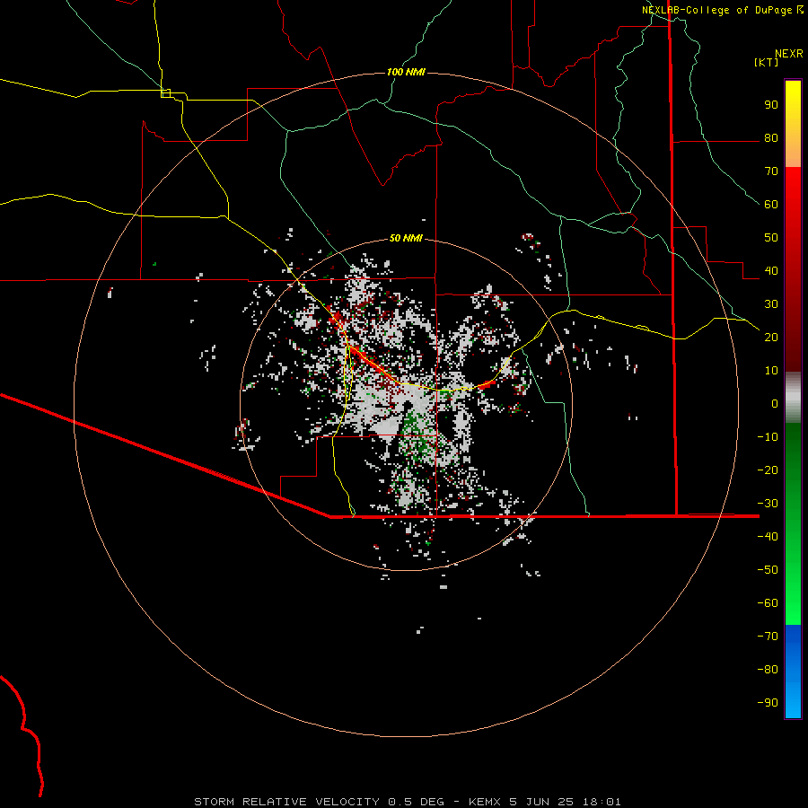The height and width of the screenshot is (808, 808).
Task: Click the [KT] units label
Action: point(767,62)
